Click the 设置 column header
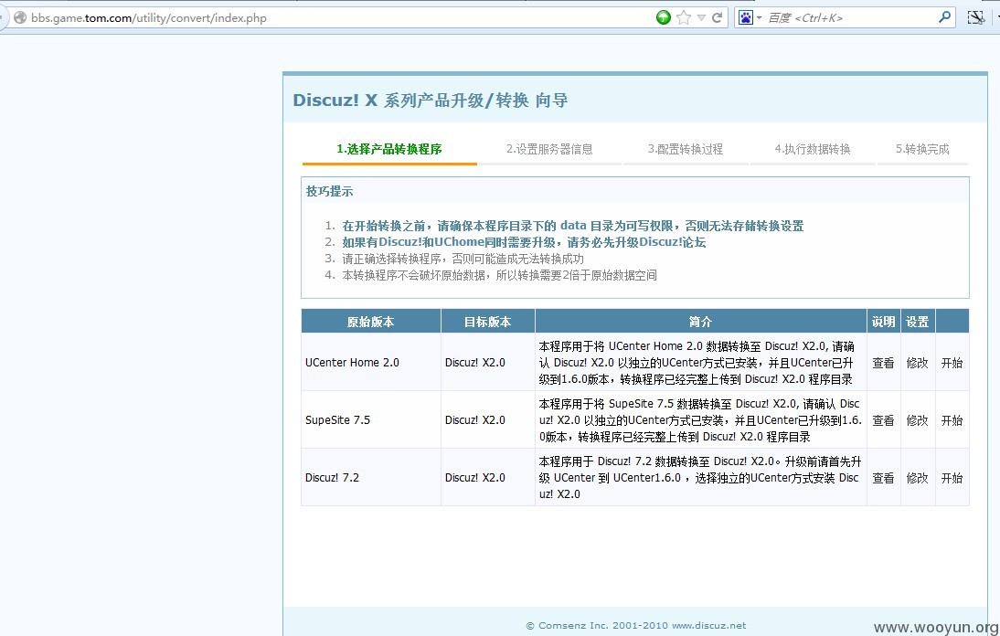This screenshot has height=636, width=1000. click(x=917, y=322)
